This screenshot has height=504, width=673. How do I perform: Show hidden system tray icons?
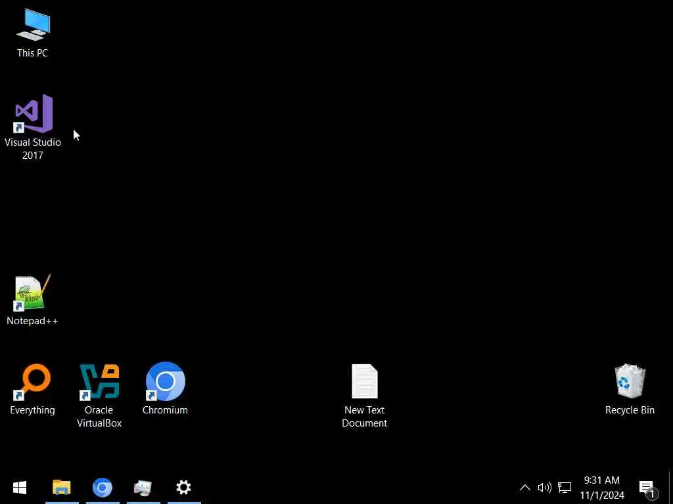pyautogui.click(x=525, y=488)
